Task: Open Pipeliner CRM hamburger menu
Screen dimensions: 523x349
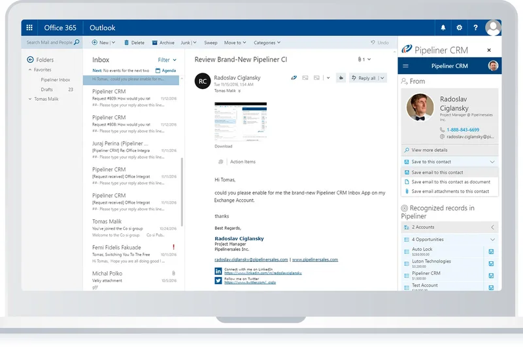Action: click(x=405, y=65)
